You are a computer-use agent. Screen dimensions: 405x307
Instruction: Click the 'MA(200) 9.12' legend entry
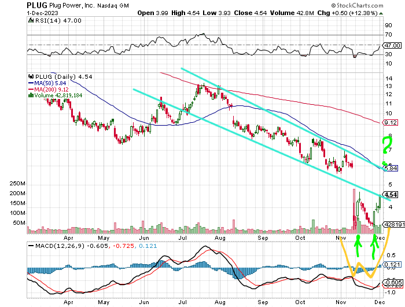(51, 89)
